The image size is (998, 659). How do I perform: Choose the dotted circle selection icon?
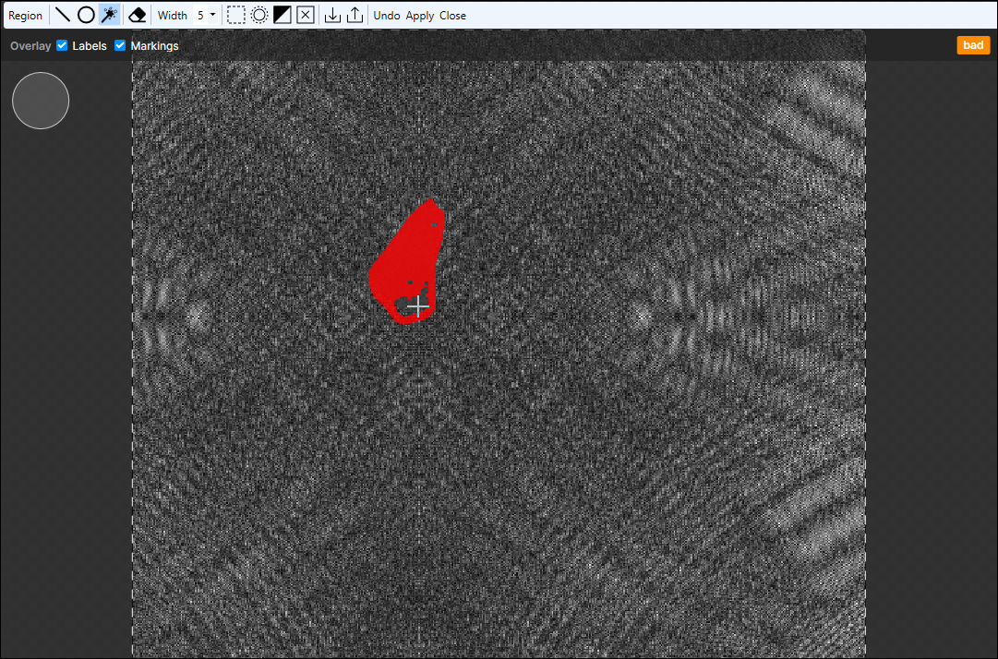[259, 15]
